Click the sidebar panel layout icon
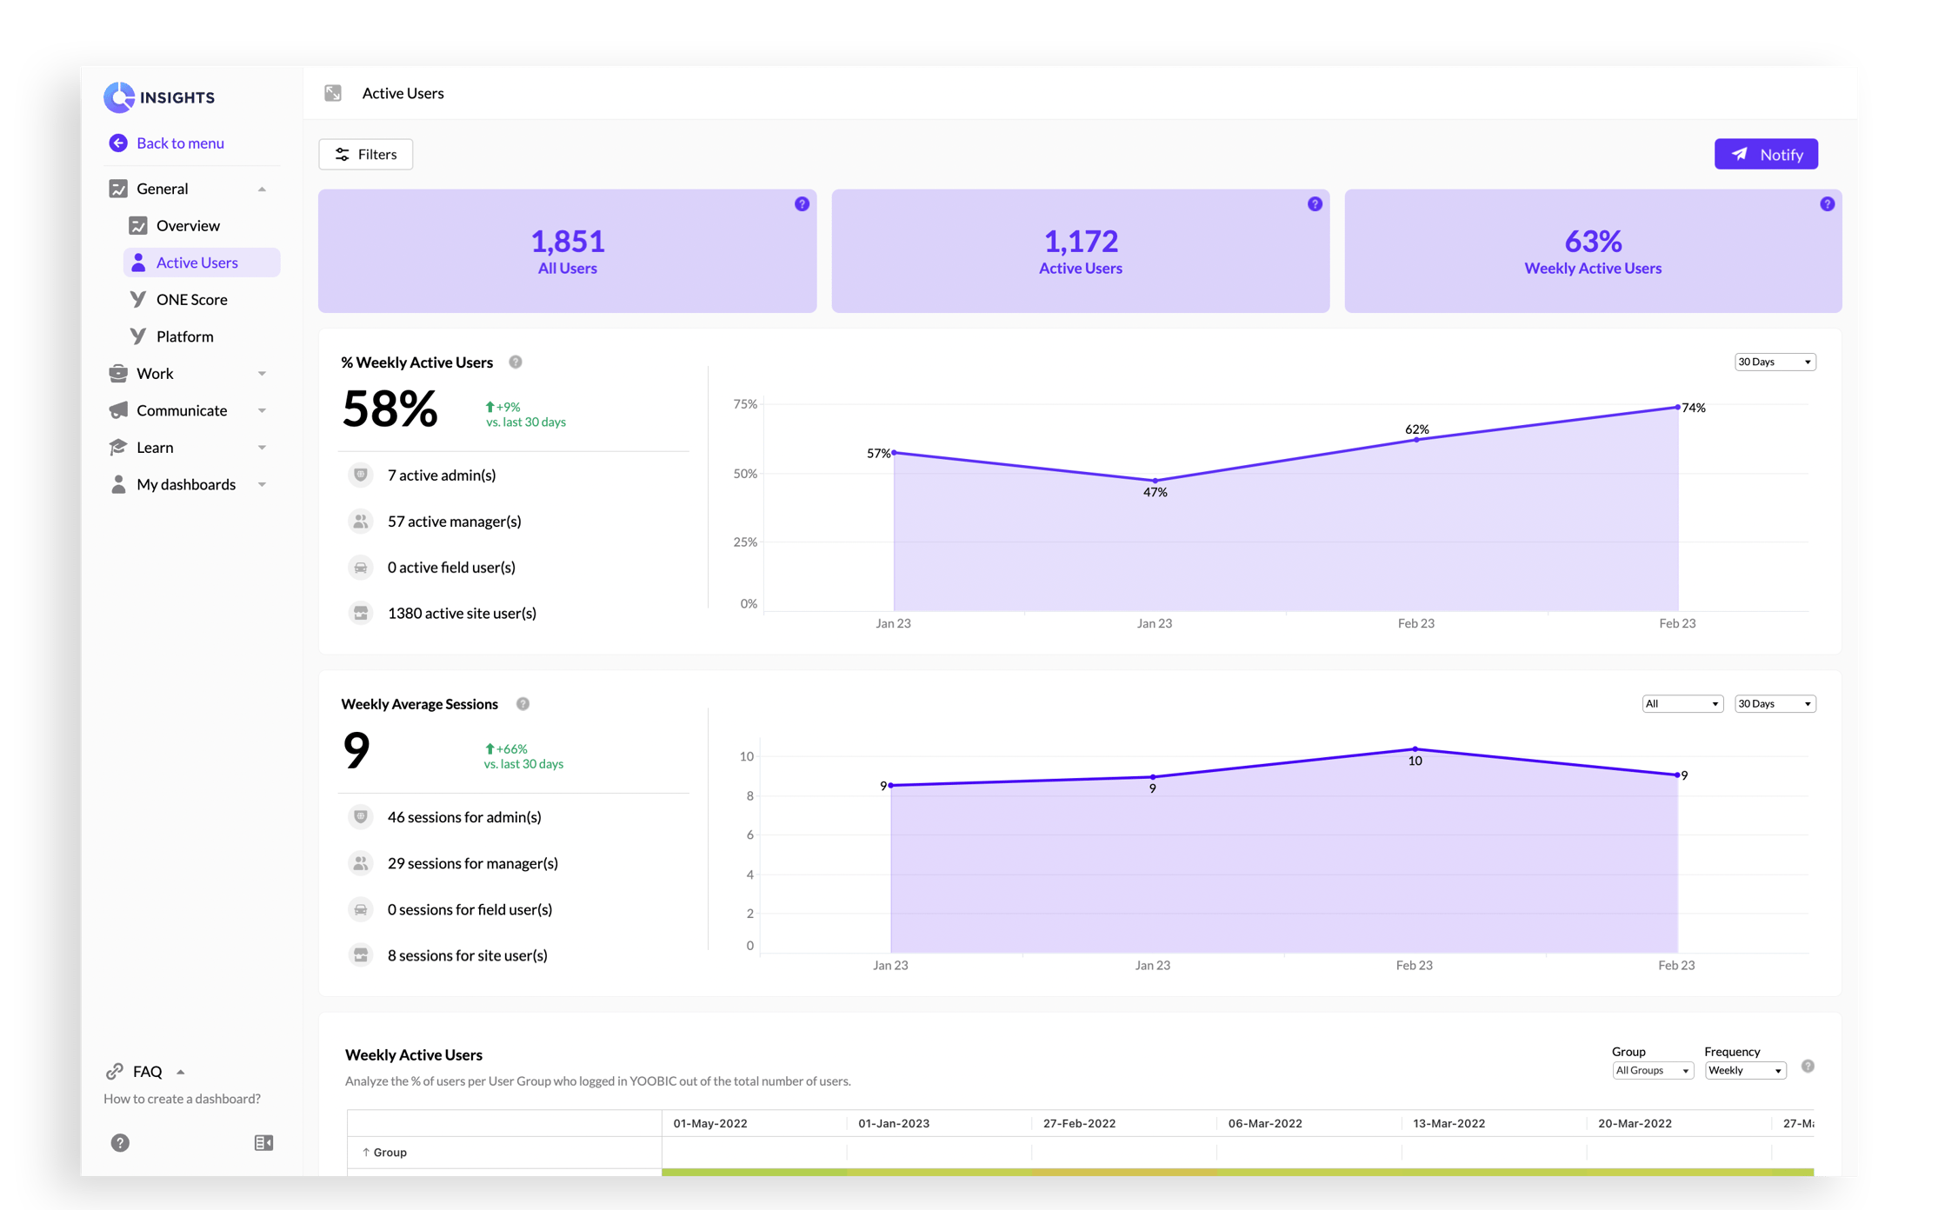The height and width of the screenshot is (1210, 1938). [263, 1143]
